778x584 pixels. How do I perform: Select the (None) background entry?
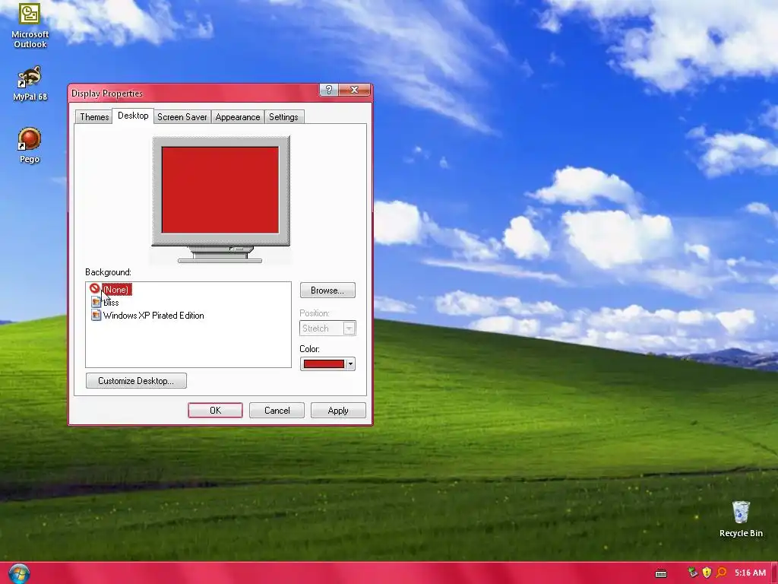point(116,290)
